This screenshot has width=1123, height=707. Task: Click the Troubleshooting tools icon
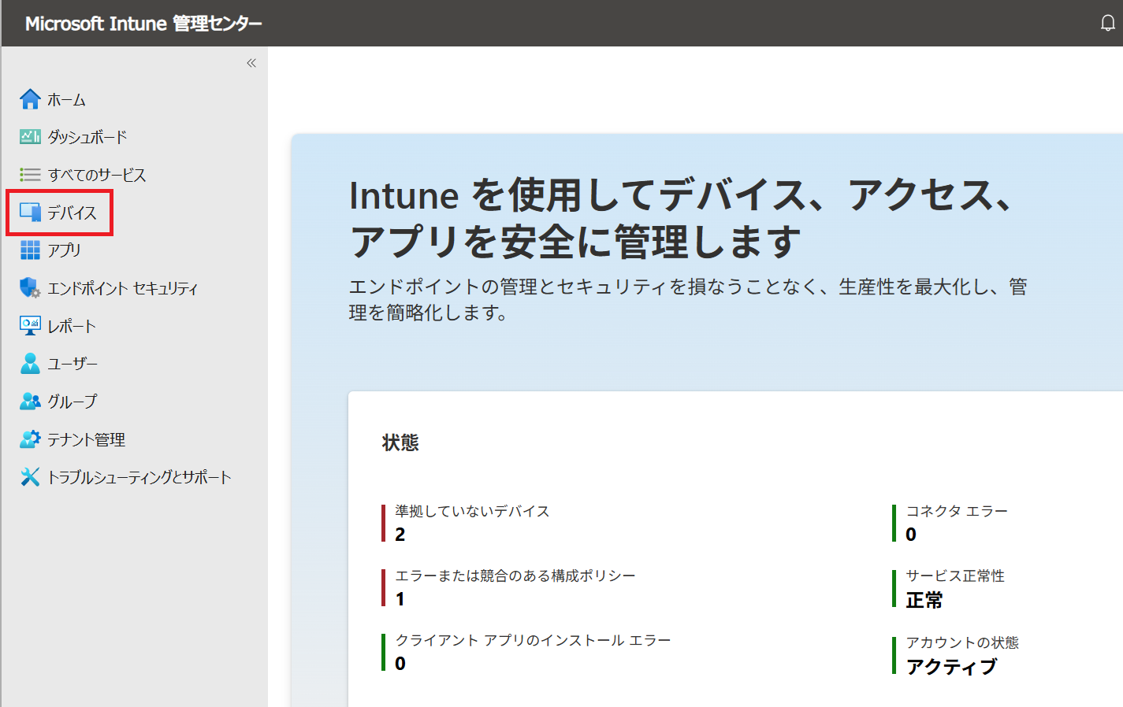pos(30,477)
